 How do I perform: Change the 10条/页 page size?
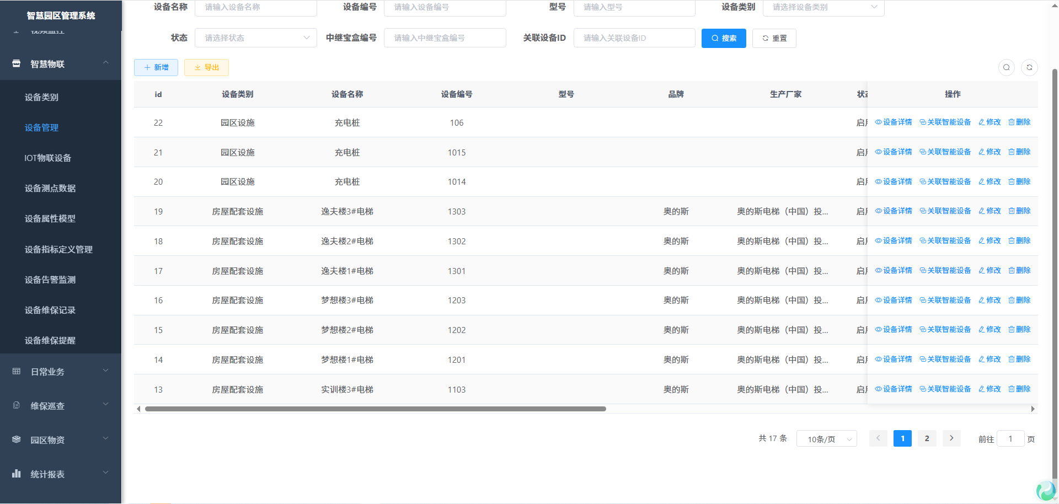coord(826,439)
